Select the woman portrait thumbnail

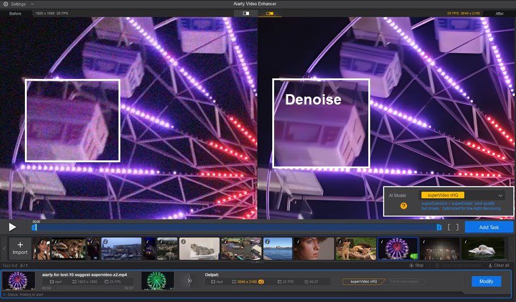[x=41, y=249]
